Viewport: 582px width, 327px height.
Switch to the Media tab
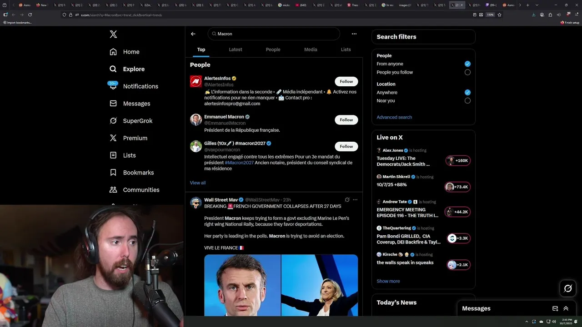click(311, 50)
